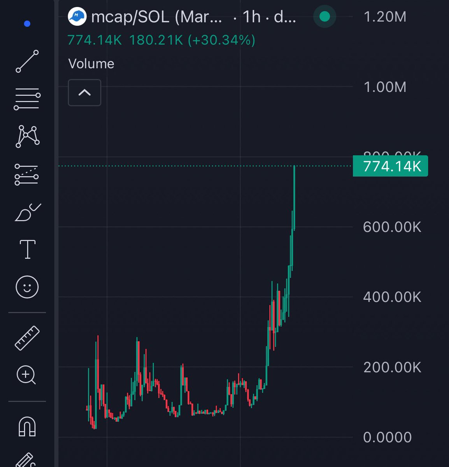Click the pencil lock drawing icon at the bottom of the toolbar
This screenshot has height=467, width=449.
26,460
